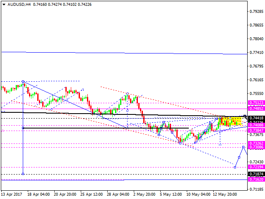Click the 18 Apr 04:00 time label
The image size is (265, 199).
(x=39, y=194)
